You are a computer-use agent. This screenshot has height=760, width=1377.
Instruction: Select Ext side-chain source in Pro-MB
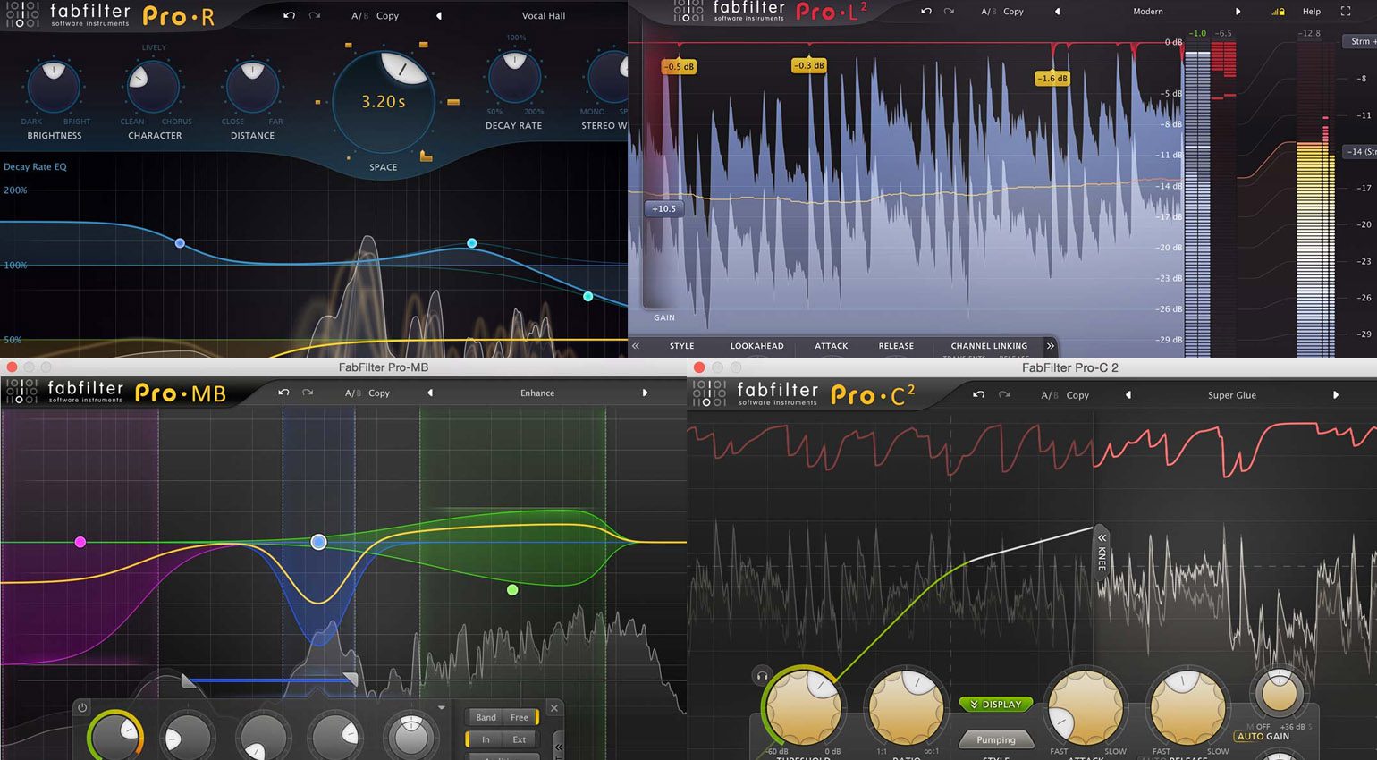[520, 739]
